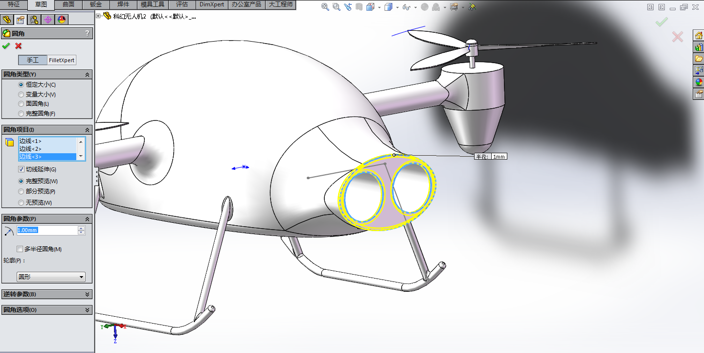The width and height of the screenshot is (704, 353).
Task: Open Custom Properties icon in task pane
Action: tap(699, 94)
